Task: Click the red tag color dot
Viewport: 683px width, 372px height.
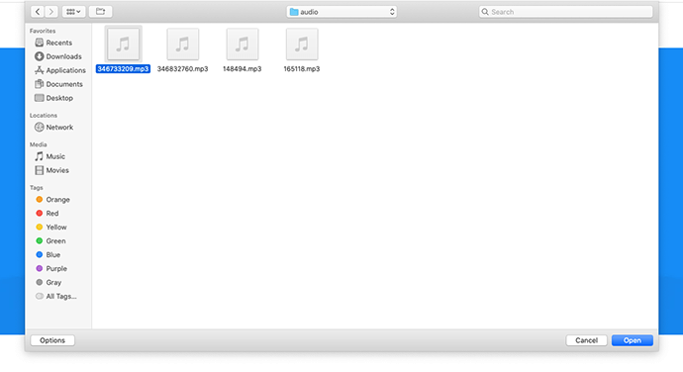Action: pos(40,214)
